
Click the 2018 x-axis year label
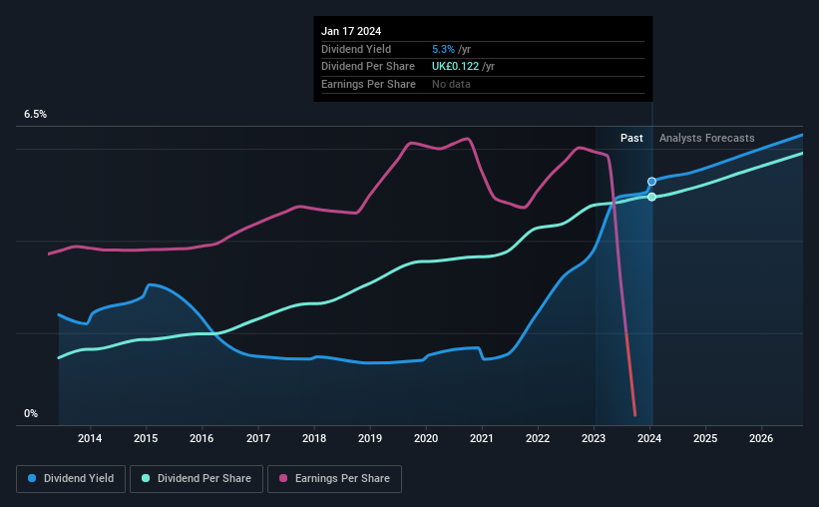coord(314,438)
